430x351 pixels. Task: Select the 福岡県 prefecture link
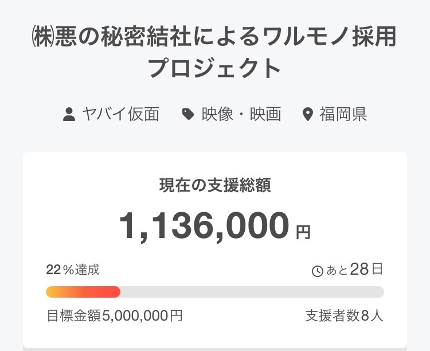(343, 115)
